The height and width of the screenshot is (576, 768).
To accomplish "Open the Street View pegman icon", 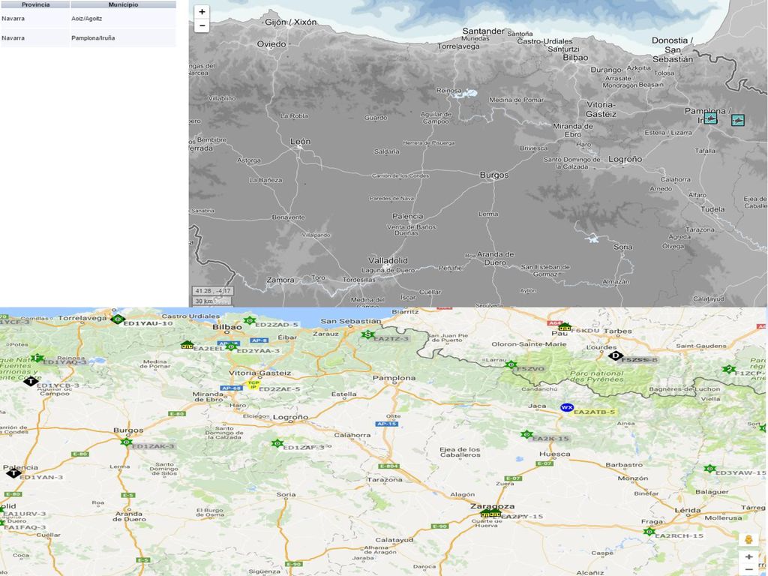I will click(748, 540).
